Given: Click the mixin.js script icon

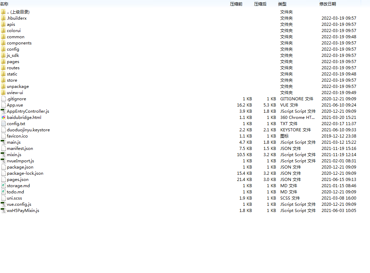Looking at the screenshot, I should [x=3, y=154].
